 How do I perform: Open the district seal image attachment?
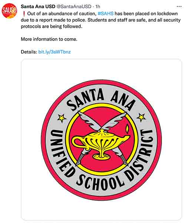101,140
